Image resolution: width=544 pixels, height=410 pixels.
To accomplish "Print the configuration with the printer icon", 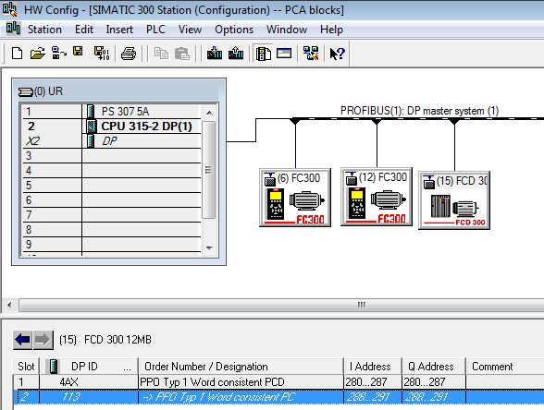I will point(129,54).
